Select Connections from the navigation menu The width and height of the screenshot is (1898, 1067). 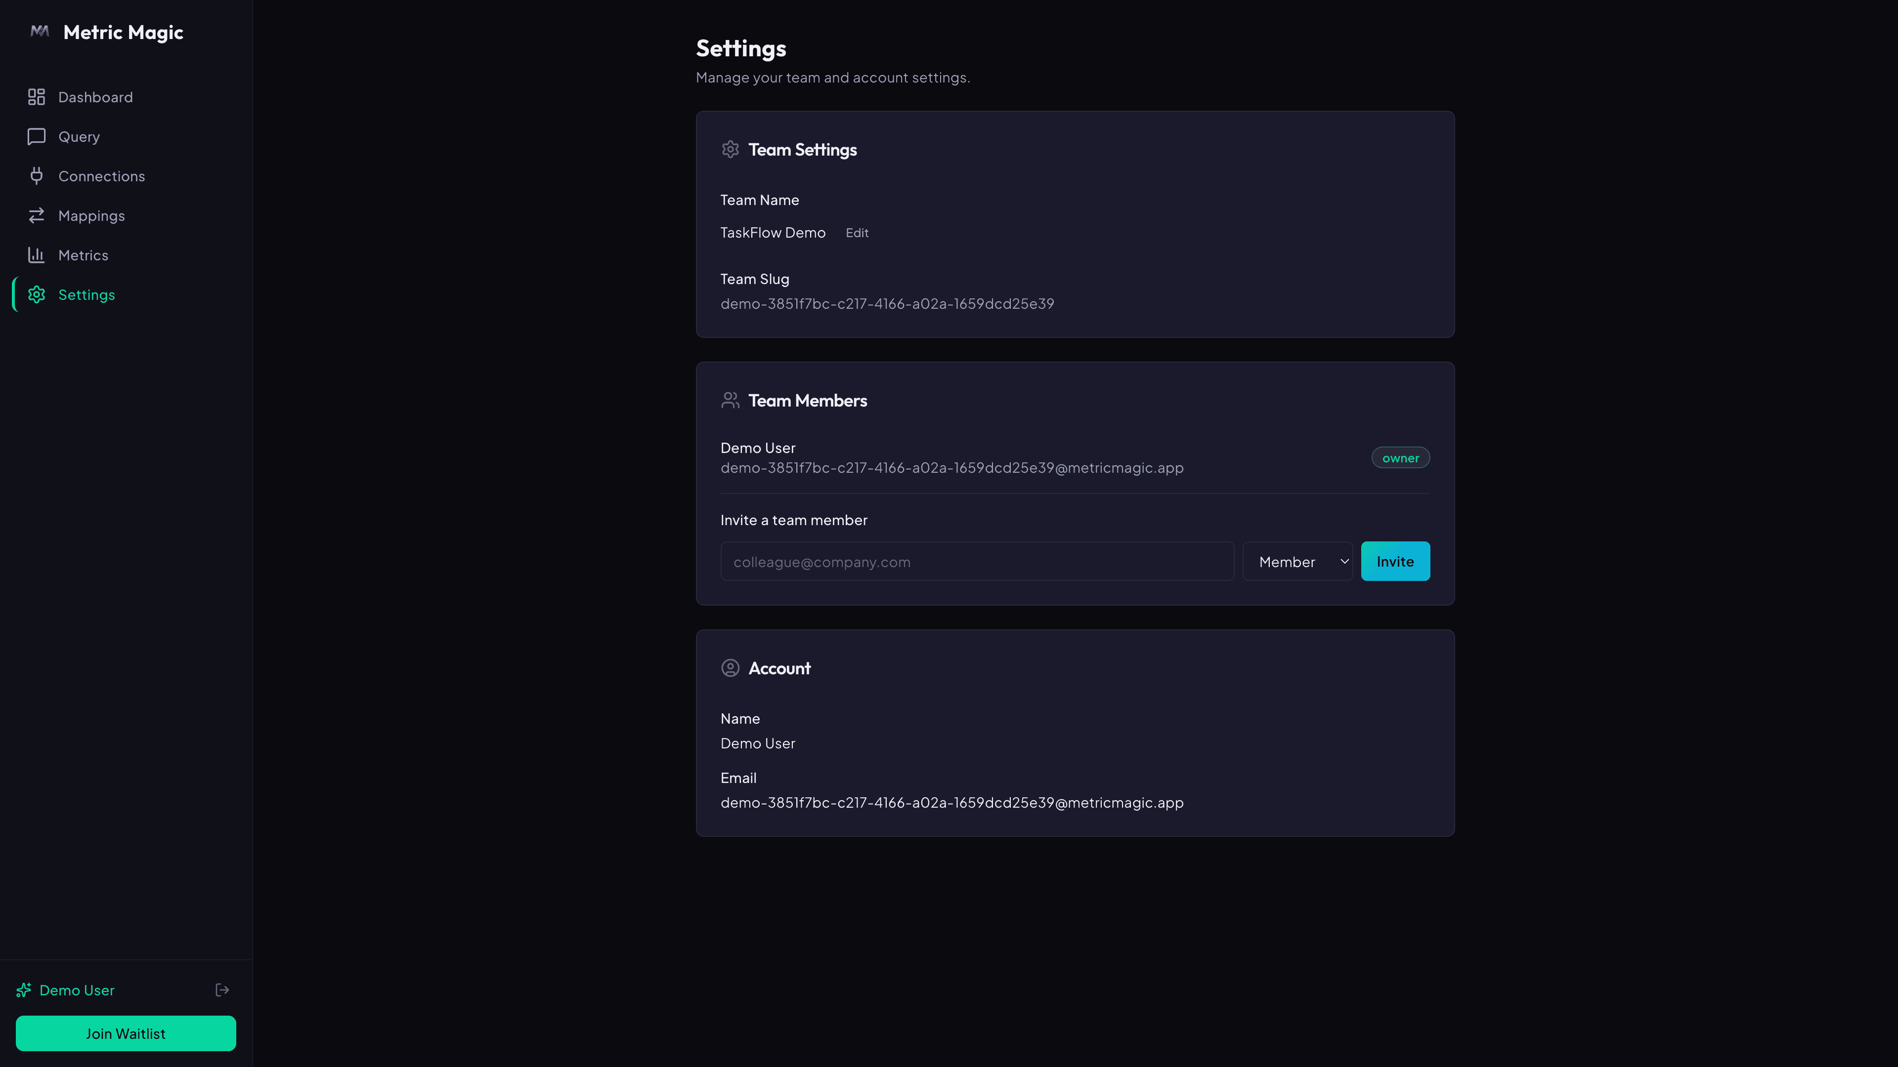pos(102,176)
